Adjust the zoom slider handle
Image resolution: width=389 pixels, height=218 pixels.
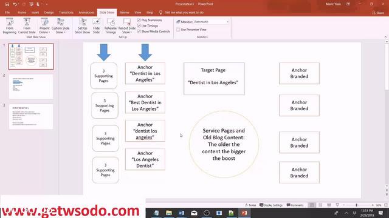[x=357, y=205]
